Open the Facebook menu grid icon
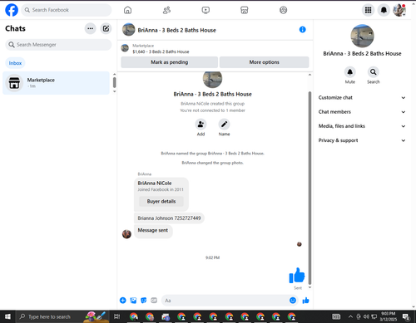 pos(368,10)
